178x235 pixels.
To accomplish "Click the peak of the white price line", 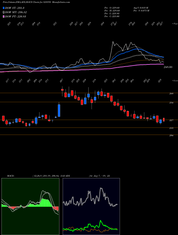I will tap(113, 42).
